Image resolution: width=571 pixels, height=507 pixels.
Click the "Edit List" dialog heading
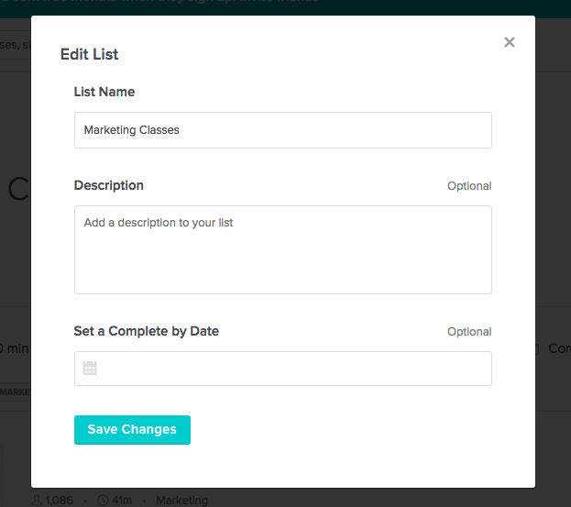(x=90, y=54)
